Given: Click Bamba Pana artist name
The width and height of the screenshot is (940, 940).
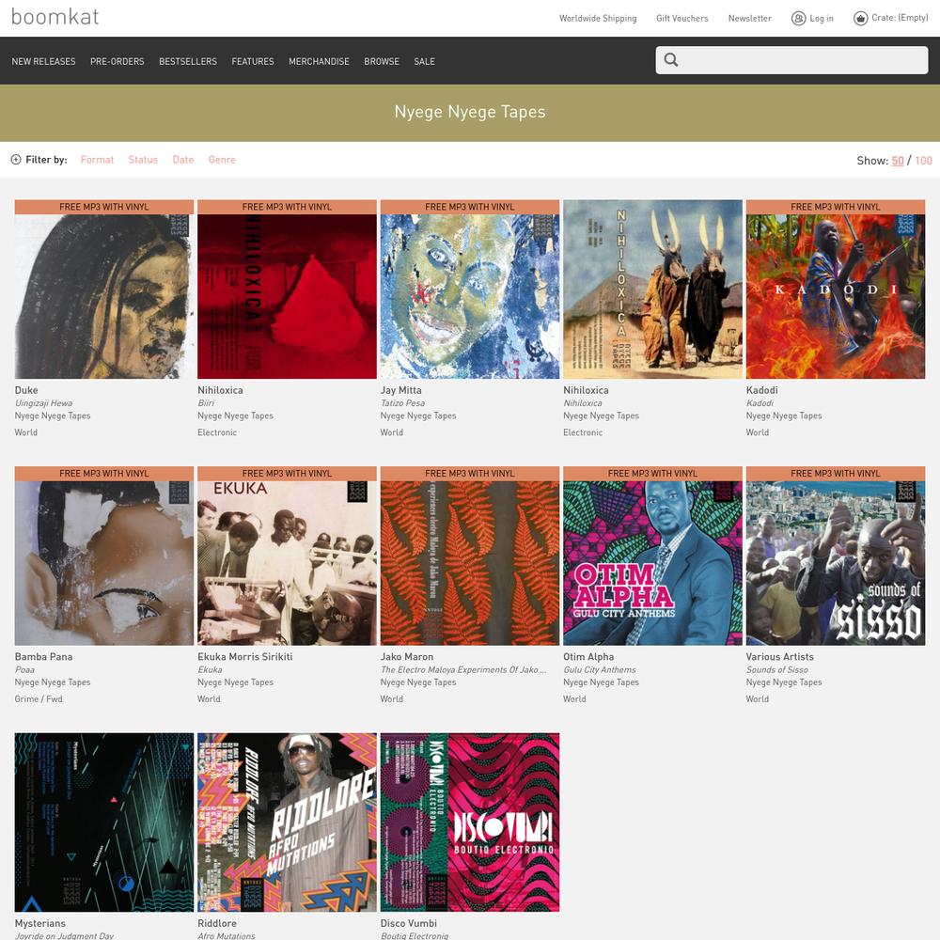Looking at the screenshot, I should pos(44,657).
